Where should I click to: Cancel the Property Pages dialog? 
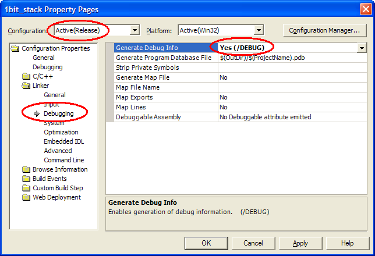click(253, 243)
